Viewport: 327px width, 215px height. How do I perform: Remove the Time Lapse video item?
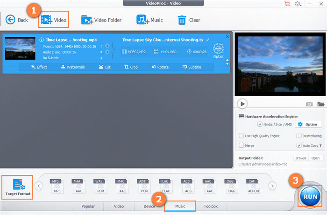point(227,37)
